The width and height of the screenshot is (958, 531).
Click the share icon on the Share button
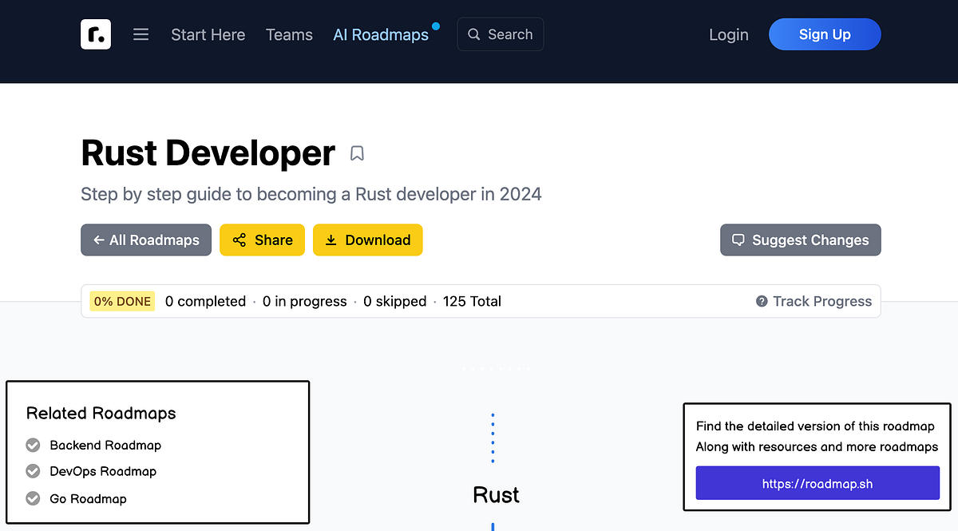pyautogui.click(x=239, y=240)
